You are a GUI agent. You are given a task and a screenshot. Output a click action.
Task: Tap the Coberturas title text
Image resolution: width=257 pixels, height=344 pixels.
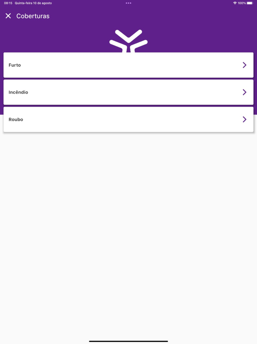click(33, 16)
